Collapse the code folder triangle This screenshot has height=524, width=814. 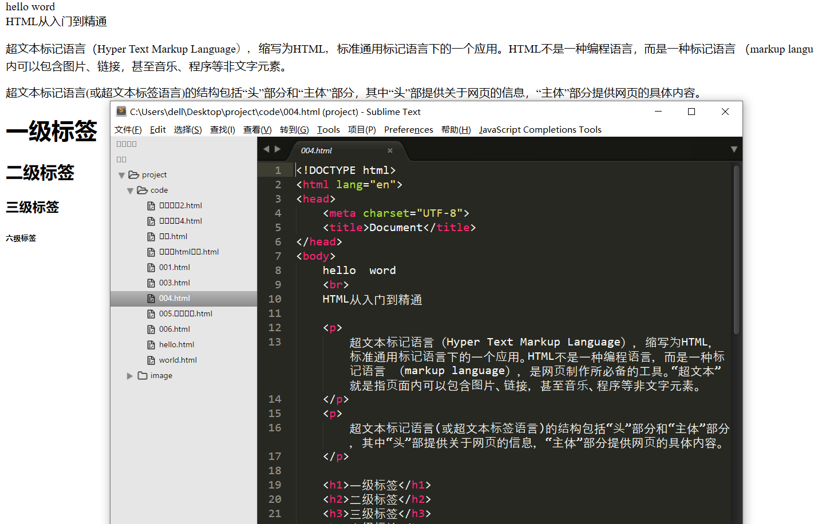(x=131, y=190)
